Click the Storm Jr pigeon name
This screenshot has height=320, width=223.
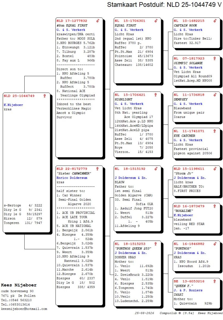(x=184, y=173)
